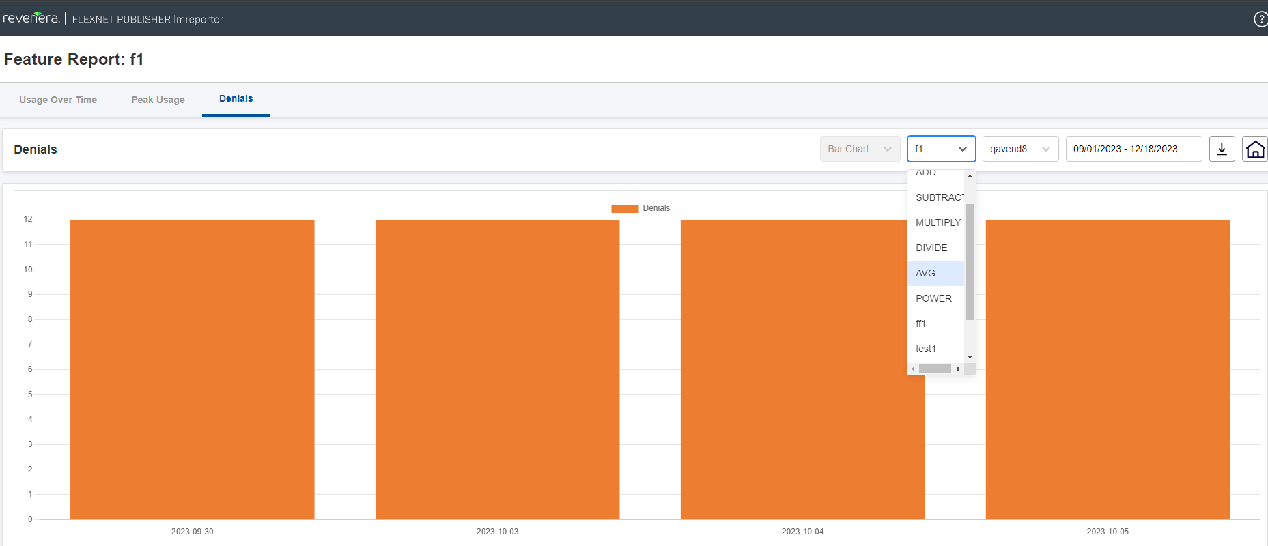Toggle the Denials legend series
Image resolution: width=1268 pixels, height=546 pixels.
[640, 208]
